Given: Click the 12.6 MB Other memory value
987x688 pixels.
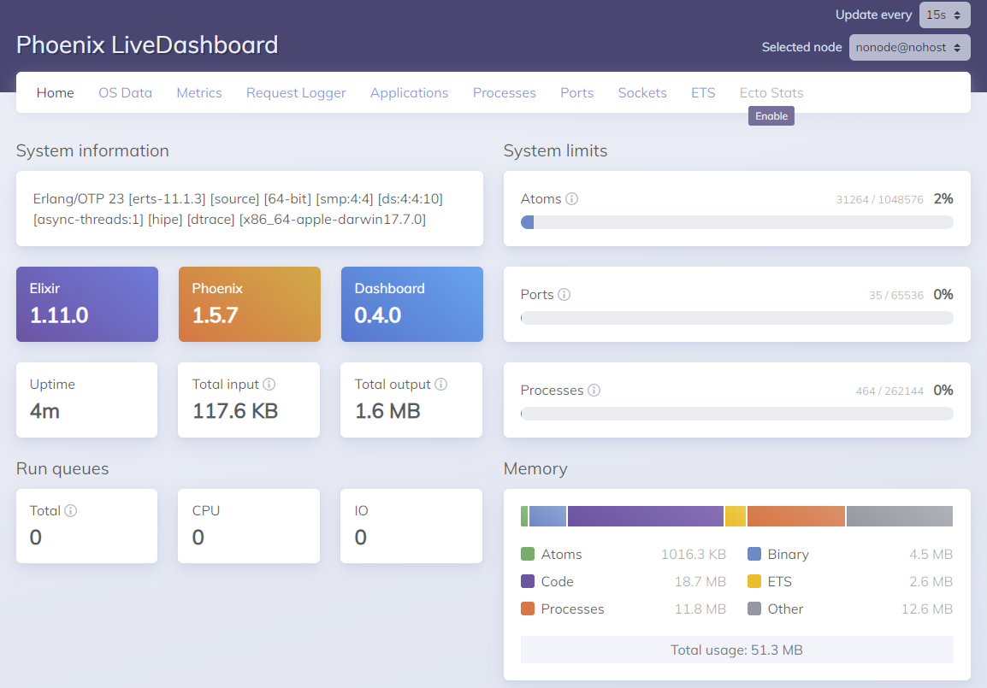Looking at the screenshot, I should tap(926, 609).
